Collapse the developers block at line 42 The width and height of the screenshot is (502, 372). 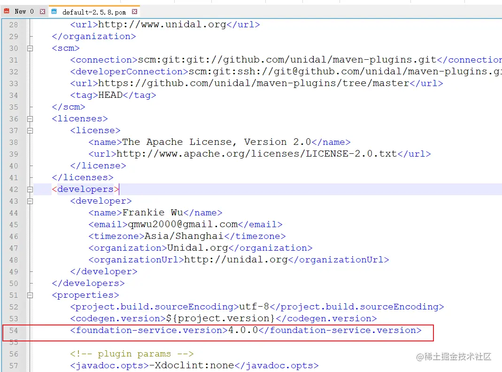(x=30, y=190)
